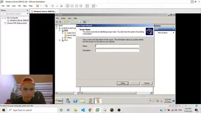
Task: Expand the Filters tree node
Action: pos(62,38)
